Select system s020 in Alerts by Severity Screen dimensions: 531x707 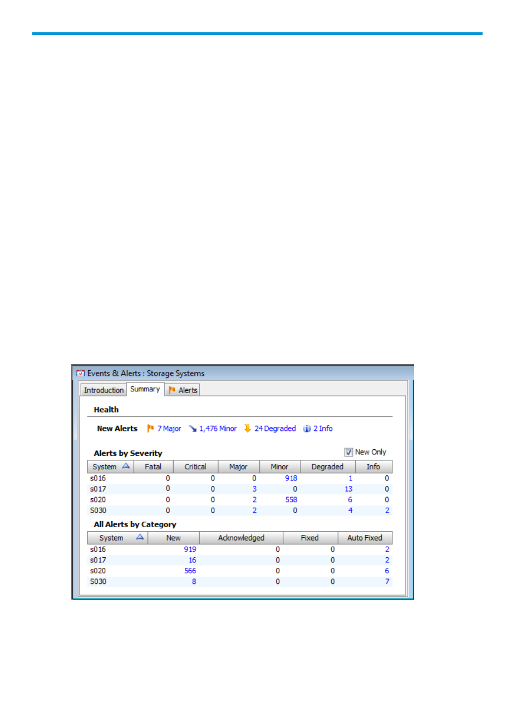(x=98, y=500)
